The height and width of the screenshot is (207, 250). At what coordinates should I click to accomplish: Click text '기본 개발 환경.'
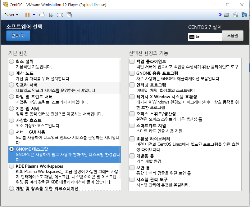149,161
